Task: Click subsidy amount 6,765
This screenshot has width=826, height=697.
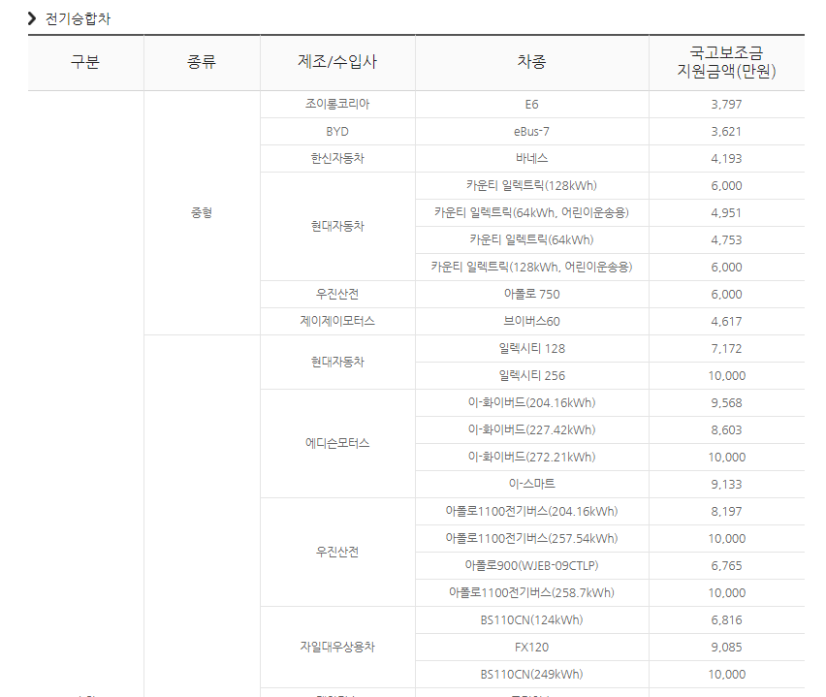Action: [x=726, y=566]
